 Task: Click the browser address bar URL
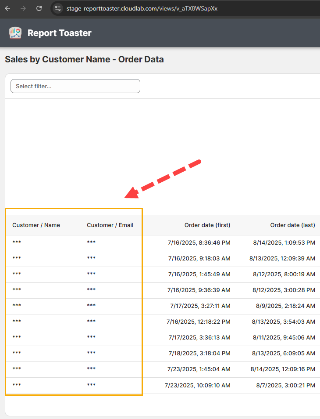[142, 8]
